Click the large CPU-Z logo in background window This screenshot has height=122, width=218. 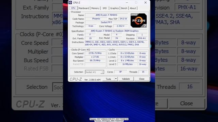30,104
